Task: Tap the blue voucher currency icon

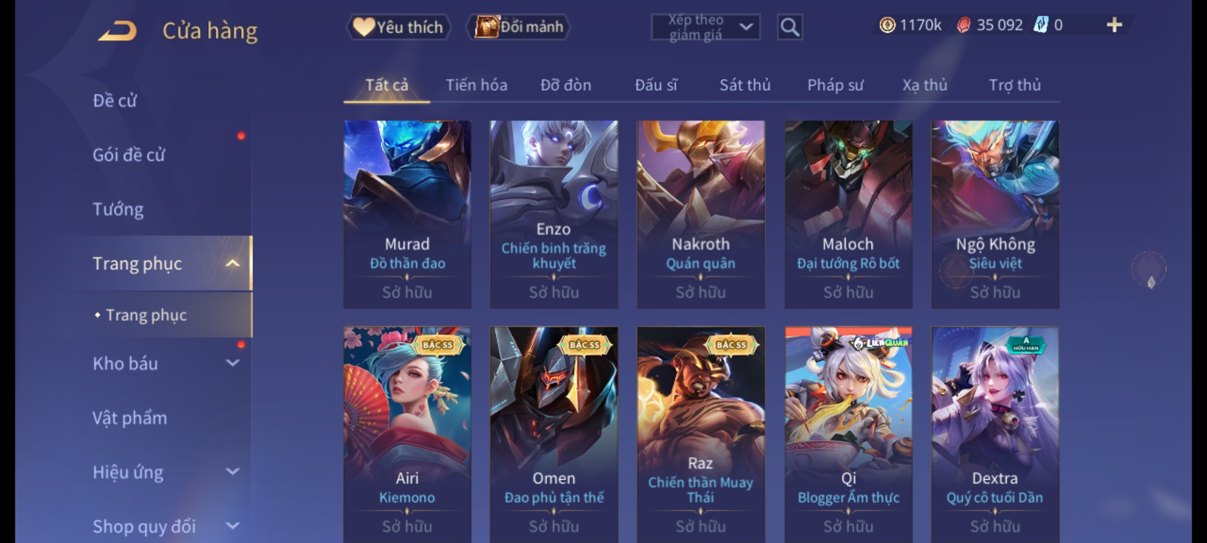Action: tap(1041, 25)
